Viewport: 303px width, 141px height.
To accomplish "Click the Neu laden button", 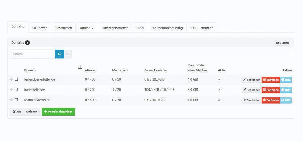I will click(282, 43).
